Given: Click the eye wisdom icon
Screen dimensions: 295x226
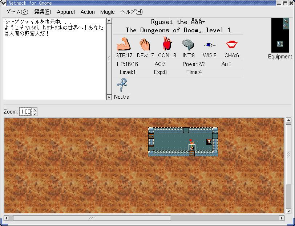Looking at the screenshot, I should 209,45.
